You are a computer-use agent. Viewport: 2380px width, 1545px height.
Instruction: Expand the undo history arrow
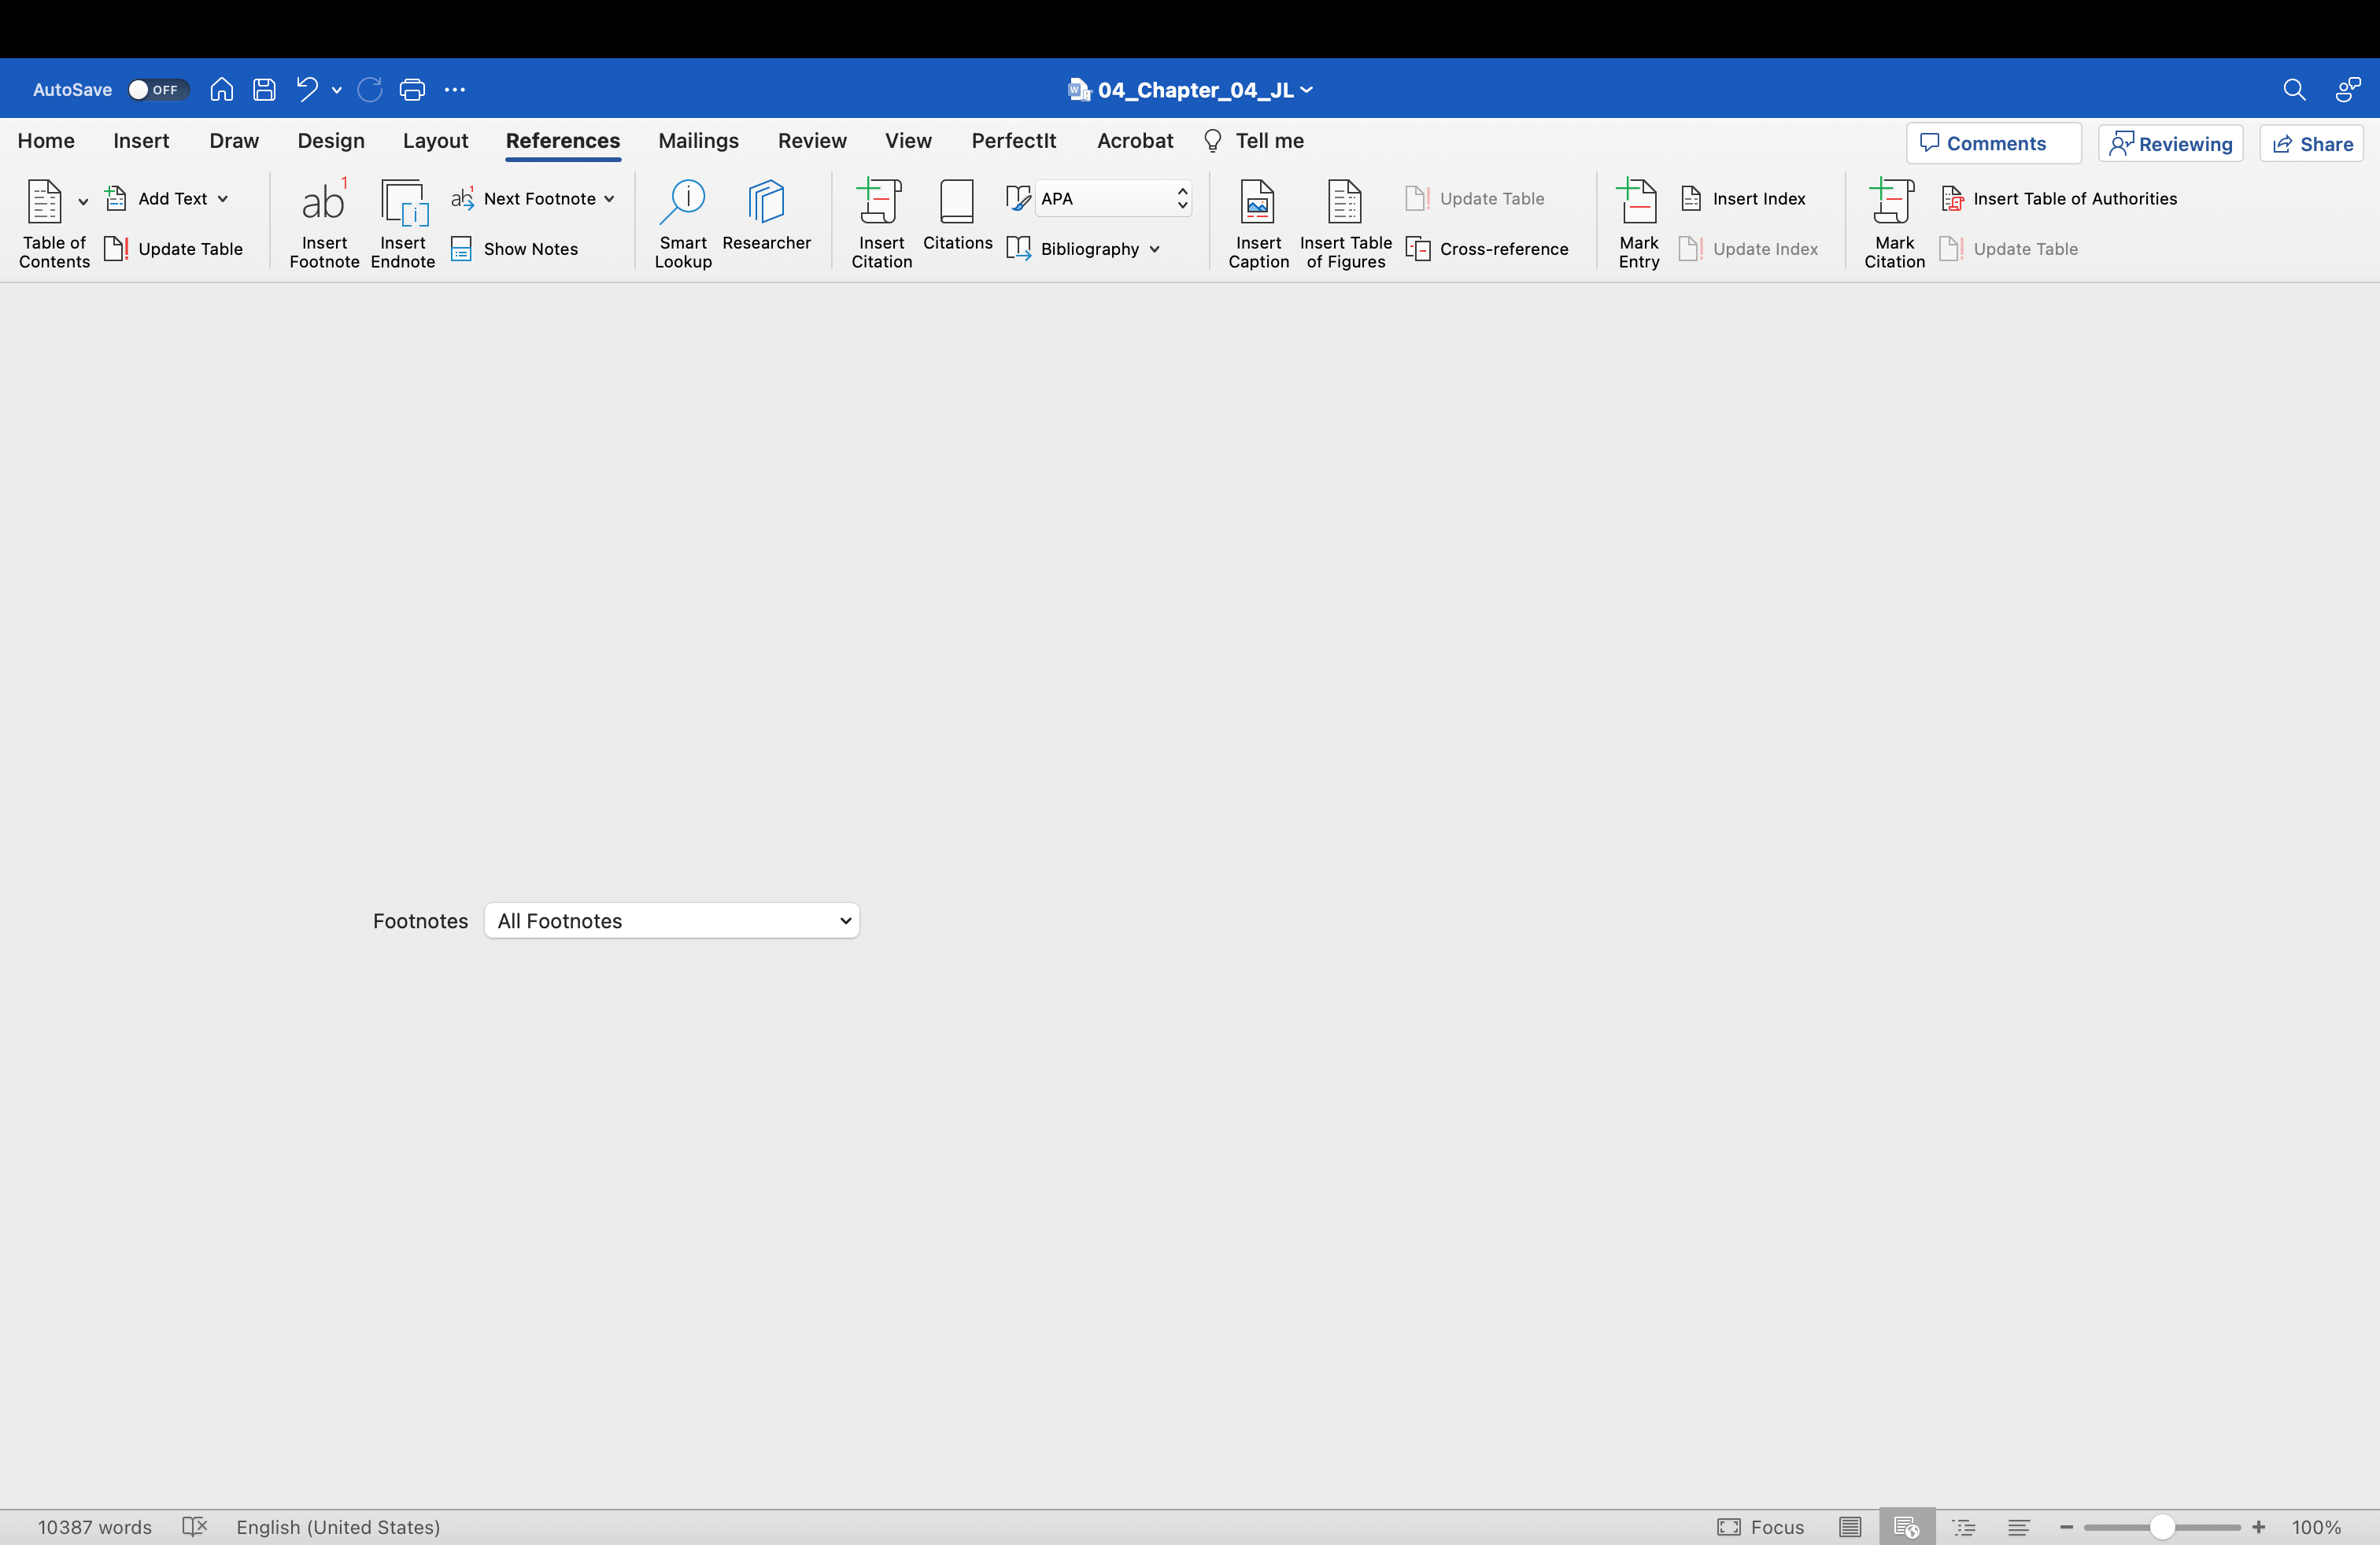(x=337, y=90)
